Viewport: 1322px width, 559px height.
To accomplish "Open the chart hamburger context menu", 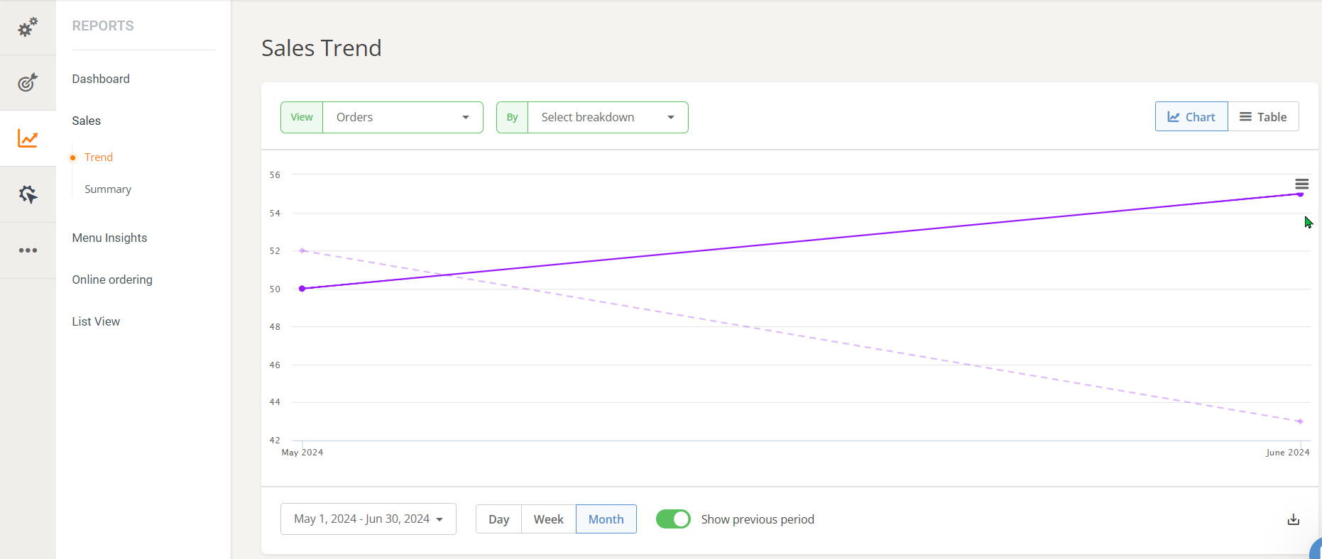I will (x=1301, y=184).
